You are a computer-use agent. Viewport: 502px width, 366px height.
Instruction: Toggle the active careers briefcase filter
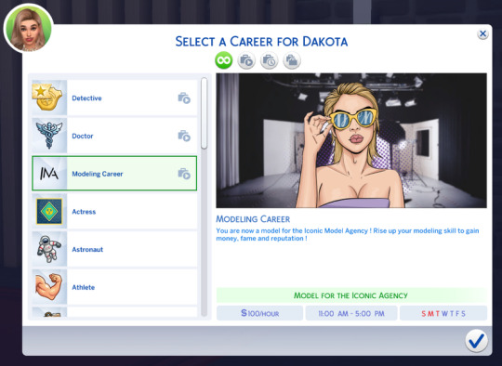pos(246,60)
